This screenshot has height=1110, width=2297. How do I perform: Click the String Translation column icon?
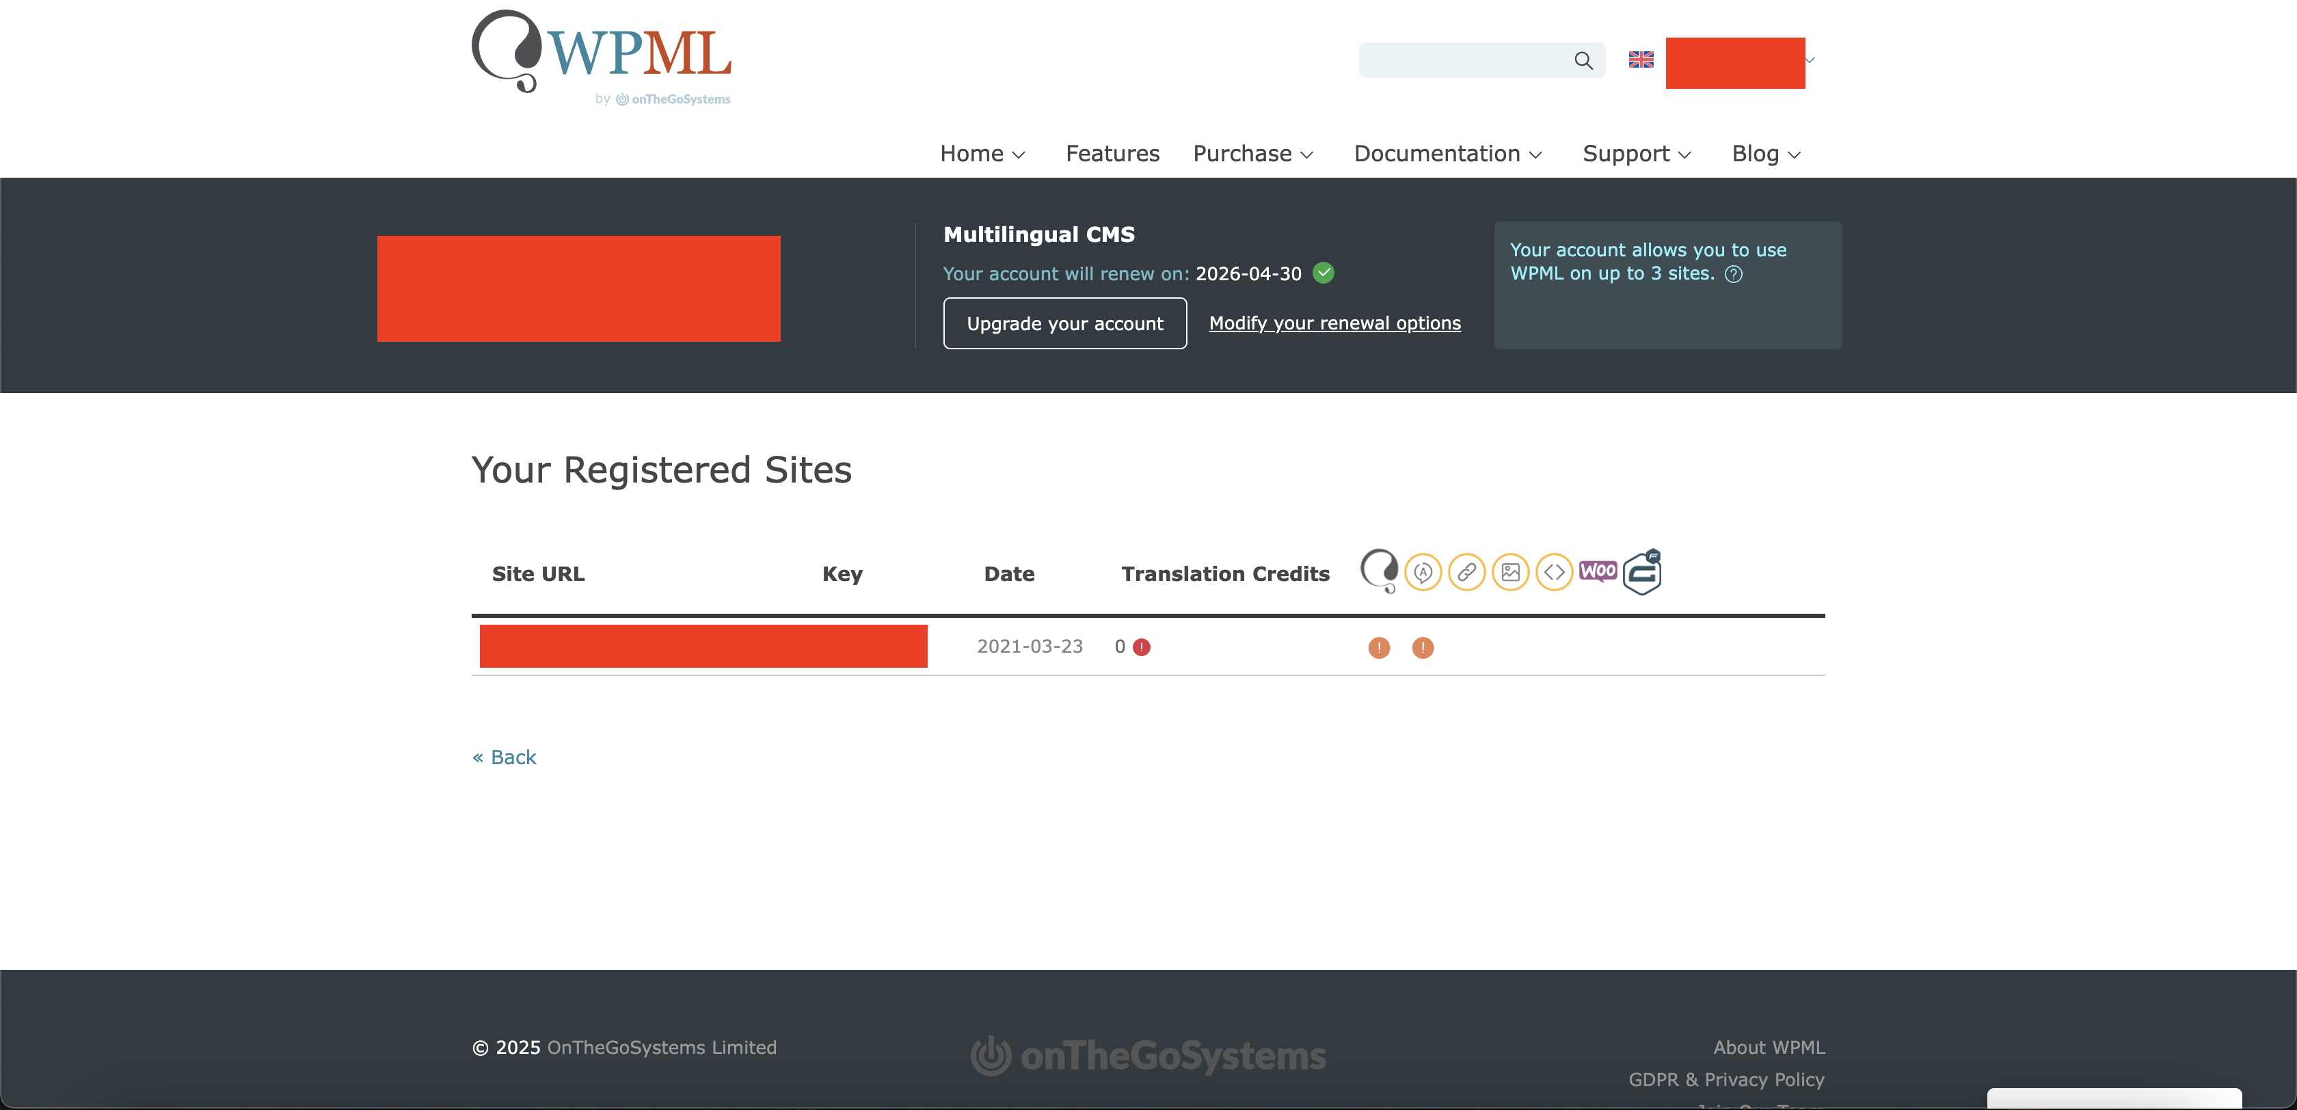[x=1423, y=571]
